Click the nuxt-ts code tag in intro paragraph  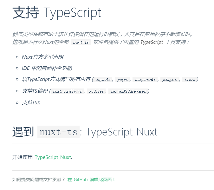tap(81, 42)
